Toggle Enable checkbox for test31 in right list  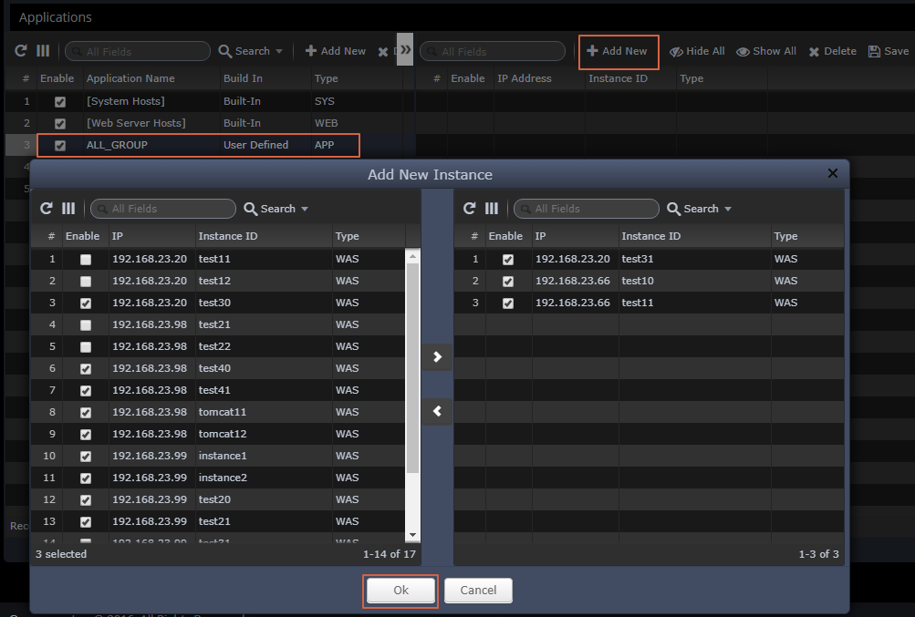(508, 260)
